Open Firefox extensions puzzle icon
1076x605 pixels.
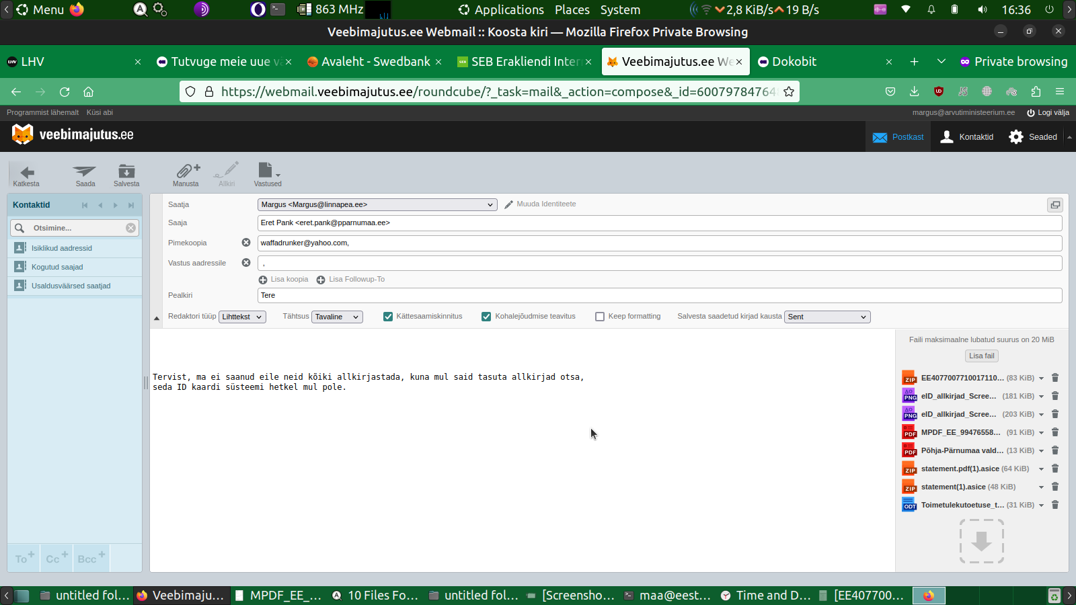pyautogui.click(x=1036, y=91)
